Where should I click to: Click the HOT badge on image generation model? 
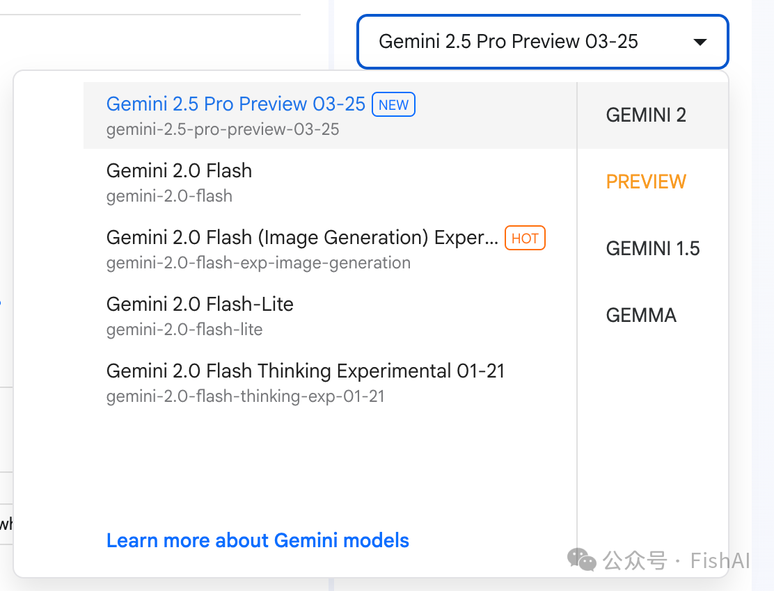pyautogui.click(x=525, y=238)
